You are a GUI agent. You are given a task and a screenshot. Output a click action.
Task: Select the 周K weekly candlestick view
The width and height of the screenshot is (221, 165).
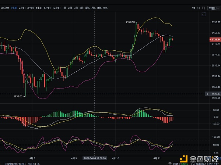click(x=87, y=8)
